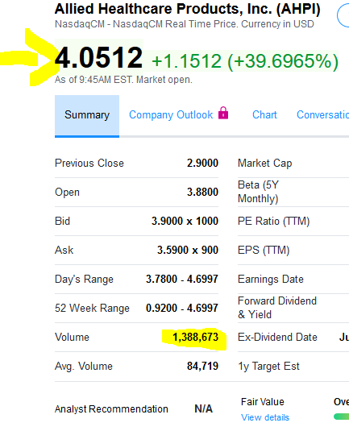Click the As of 9:45AM EST Market open text

point(123,80)
